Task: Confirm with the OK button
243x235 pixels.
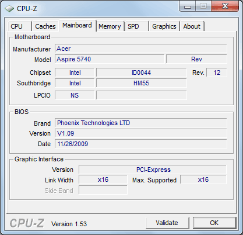Action: click(x=214, y=223)
